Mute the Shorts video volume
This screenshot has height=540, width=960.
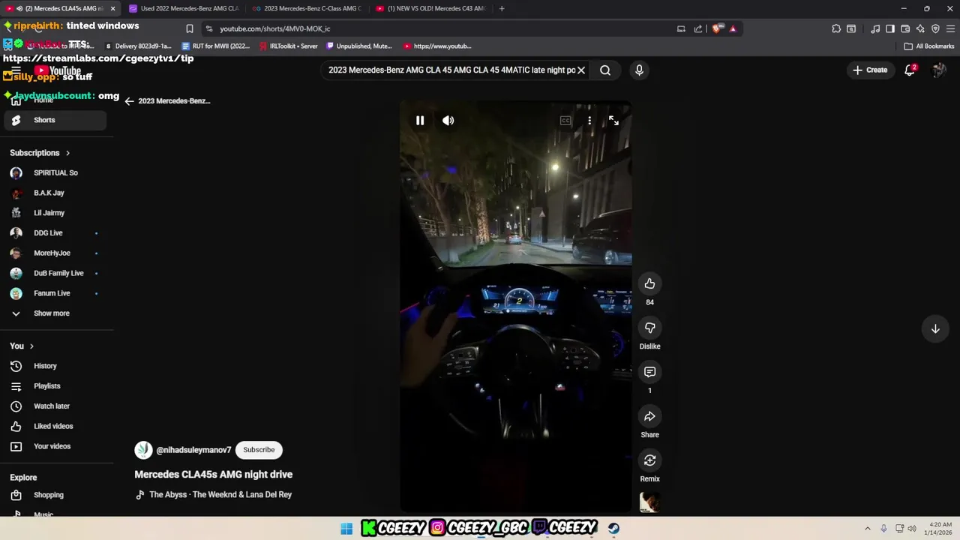(448, 121)
